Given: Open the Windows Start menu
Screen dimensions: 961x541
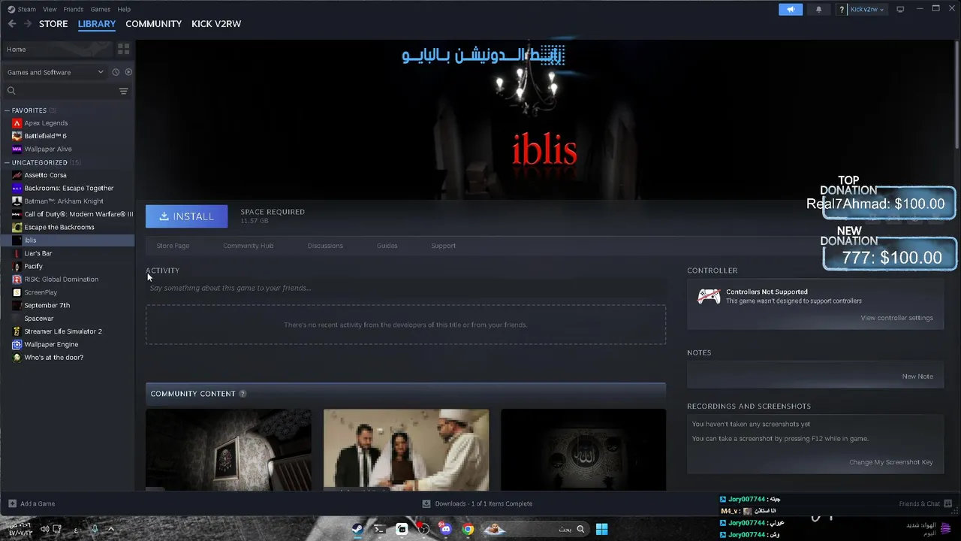Looking at the screenshot, I should pos(601,529).
